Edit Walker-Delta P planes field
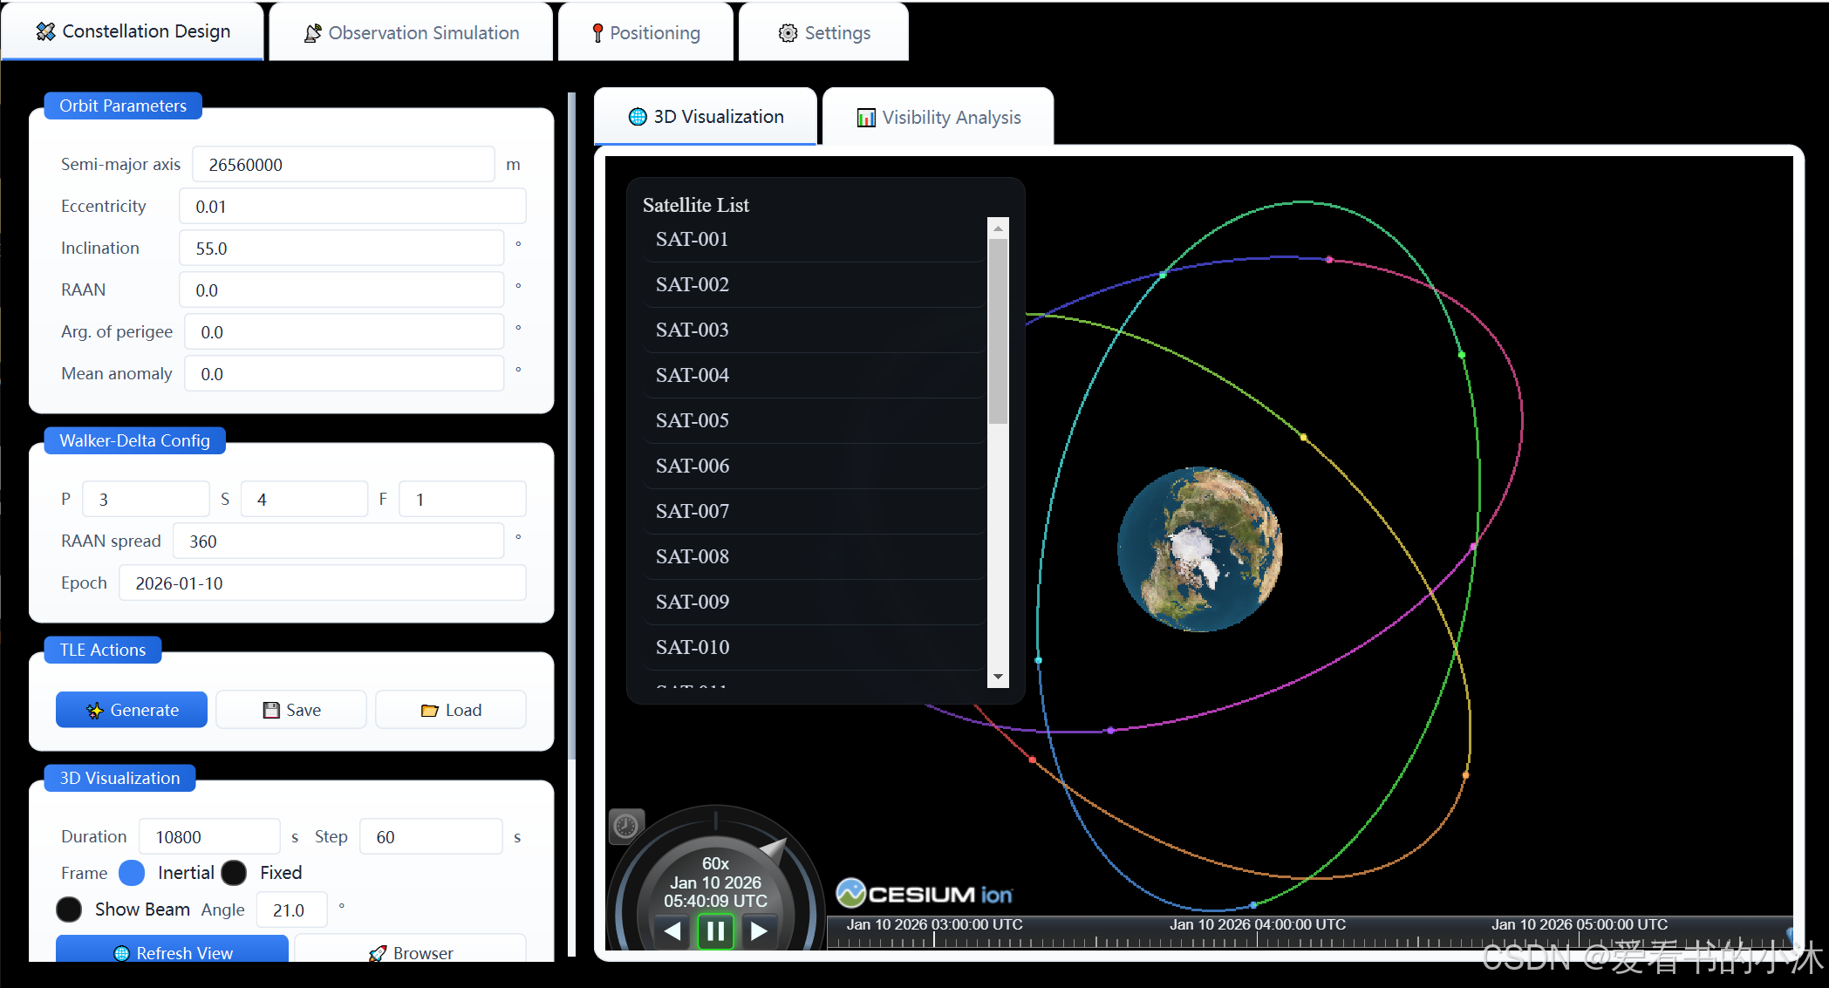Screen dimensions: 1829x988 pyautogui.click(x=146, y=500)
